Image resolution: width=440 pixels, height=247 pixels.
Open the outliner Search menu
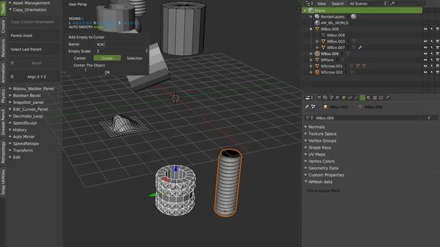(338, 3)
